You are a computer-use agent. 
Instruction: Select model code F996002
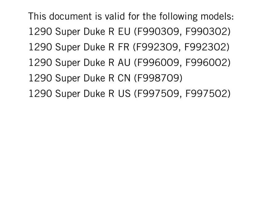(x=206, y=63)
